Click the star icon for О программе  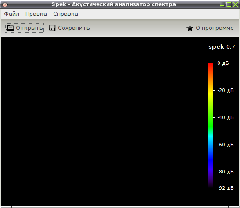click(x=190, y=28)
